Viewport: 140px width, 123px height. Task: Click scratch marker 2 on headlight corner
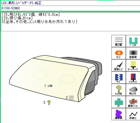[x=72, y=98]
